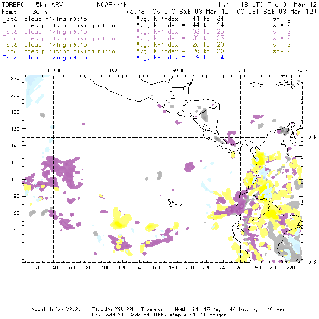Click '(00 CST Sat 03 Mar 12)' local time

click(x=275, y=12)
